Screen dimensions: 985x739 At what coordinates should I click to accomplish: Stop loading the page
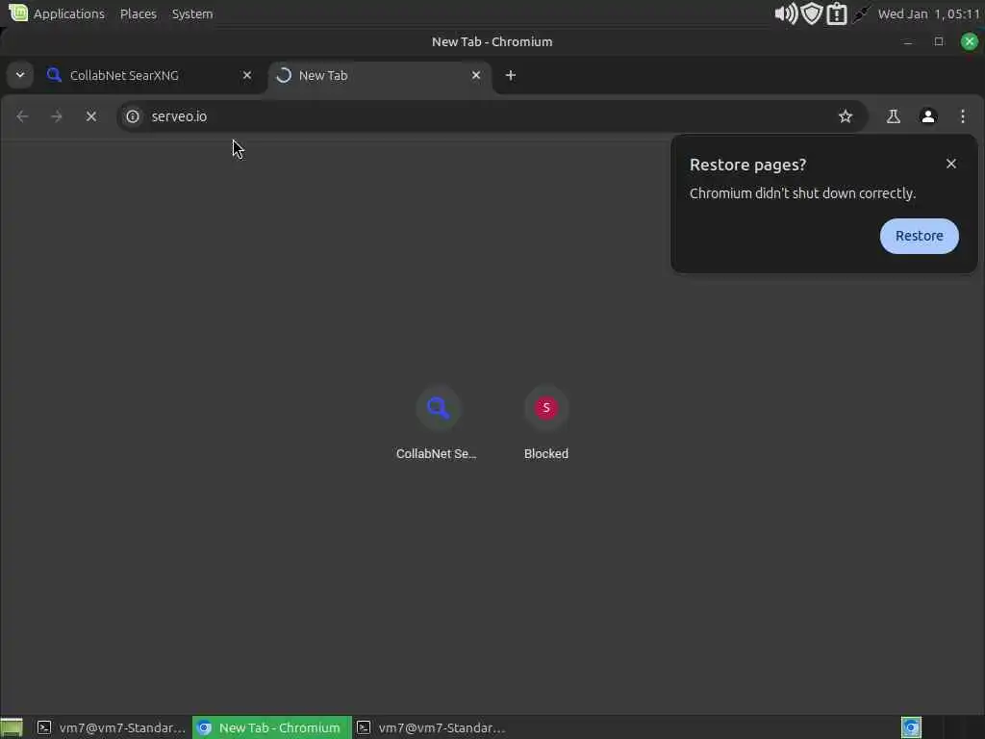click(91, 116)
